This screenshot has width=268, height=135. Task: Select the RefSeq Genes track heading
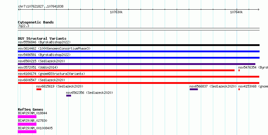(31, 109)
